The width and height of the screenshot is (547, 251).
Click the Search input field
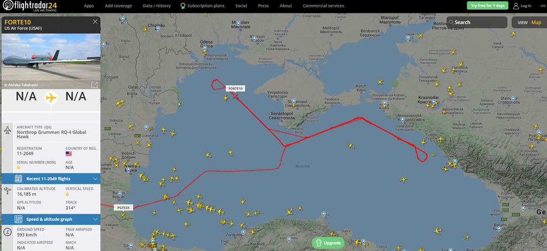click(x=477, y=22)
